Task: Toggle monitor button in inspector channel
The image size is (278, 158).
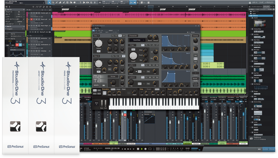Action: click(x=20, y=45)
